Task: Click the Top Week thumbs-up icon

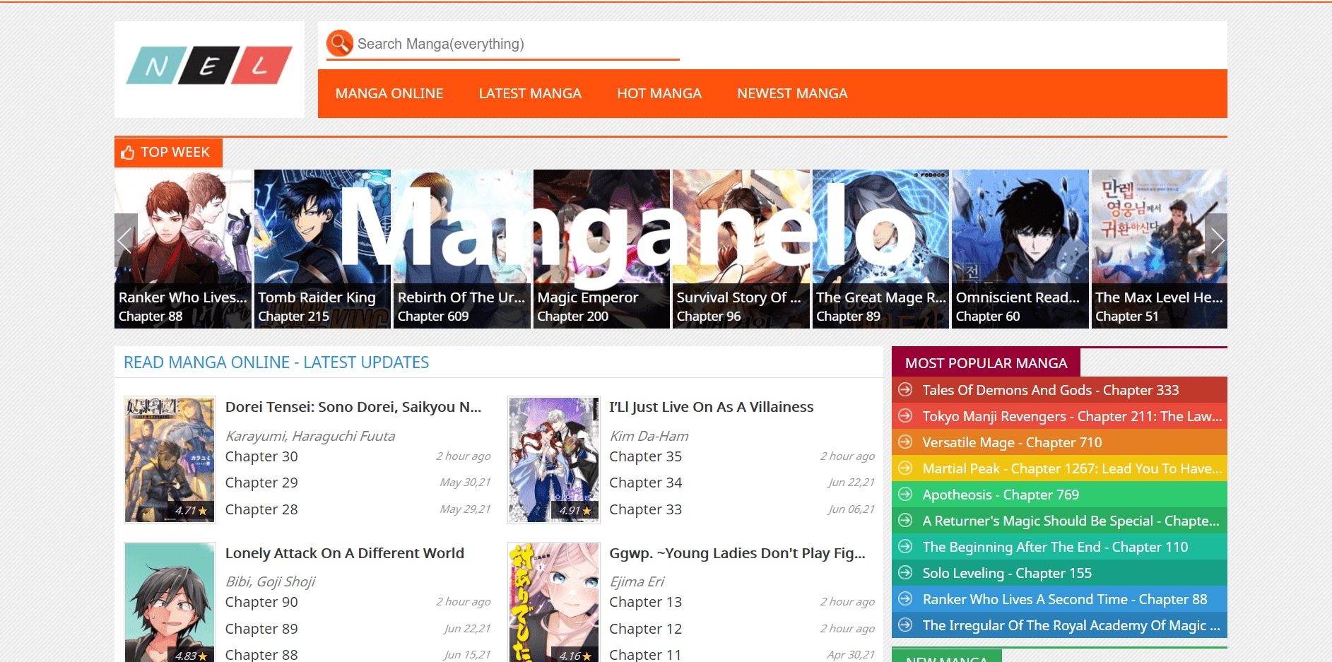Action: pyautogui.click(x=128, y=153)
